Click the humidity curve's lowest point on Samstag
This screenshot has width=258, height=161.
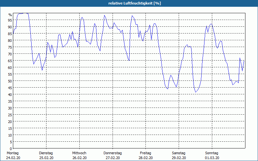tap(196, 92)
